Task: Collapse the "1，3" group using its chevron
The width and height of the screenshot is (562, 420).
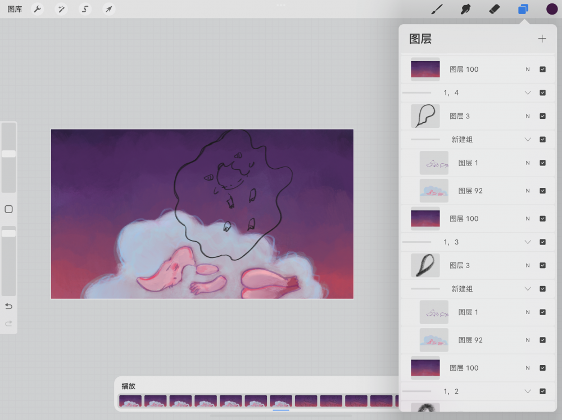Action: tap(528, 242)
